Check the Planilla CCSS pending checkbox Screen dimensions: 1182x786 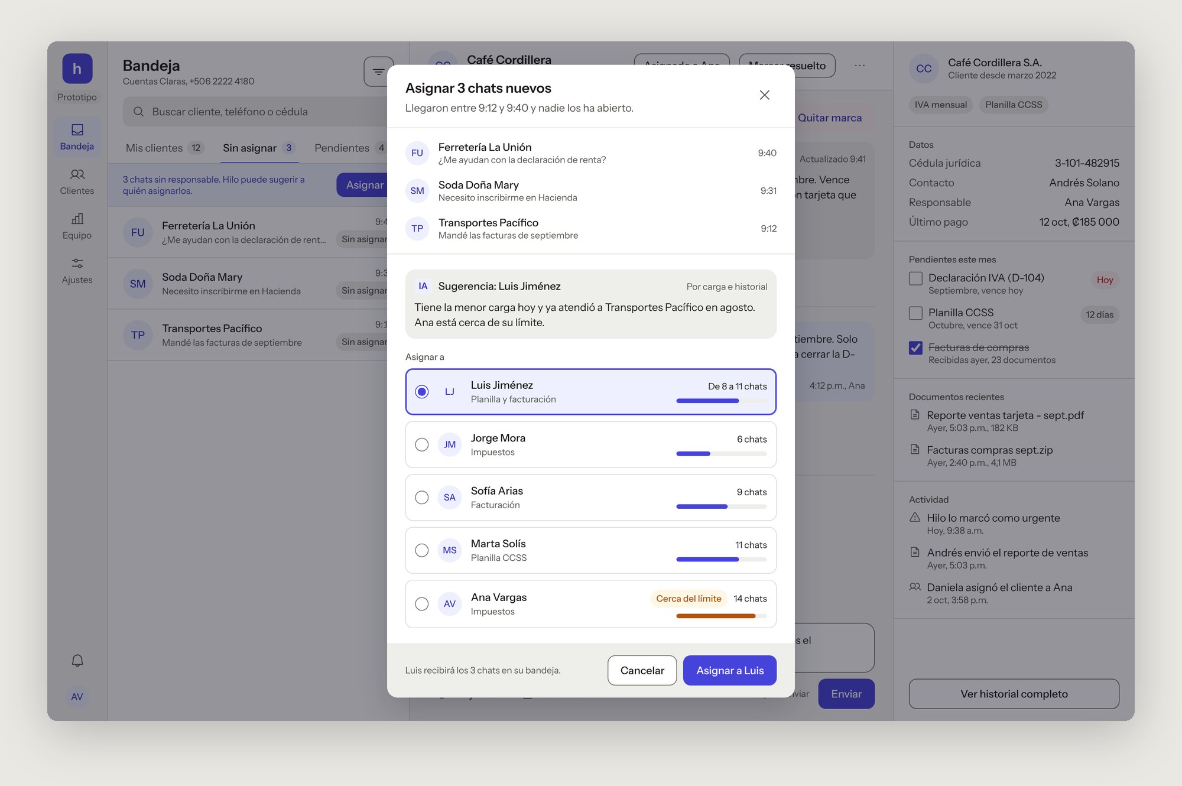click(915, 313)
